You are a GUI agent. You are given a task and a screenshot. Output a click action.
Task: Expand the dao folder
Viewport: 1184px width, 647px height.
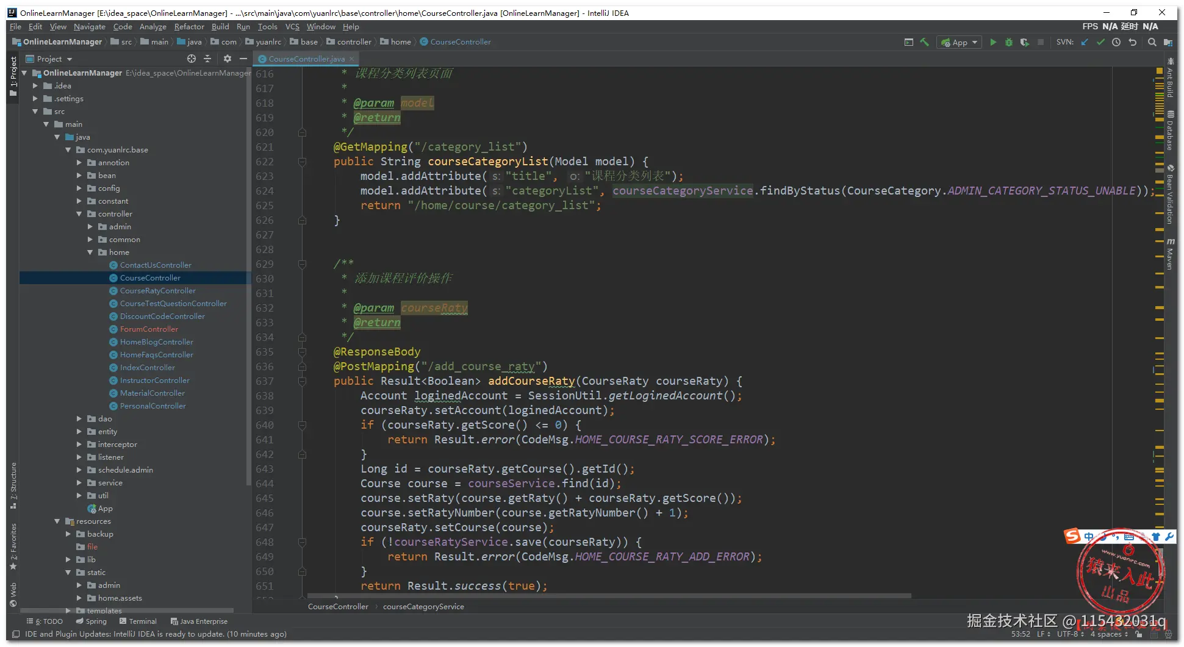point(79,419)
